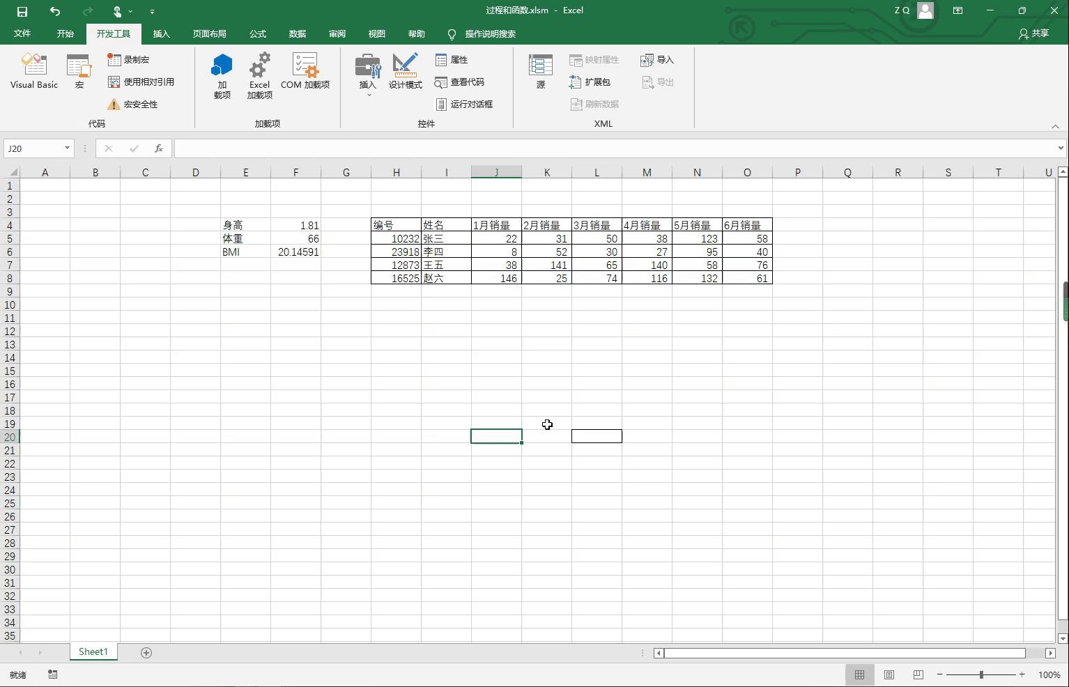1069x687 pixels.
Task: Toggle 使用相对引用 relative references
Action: tap(141, 82)
